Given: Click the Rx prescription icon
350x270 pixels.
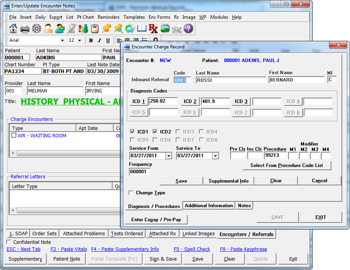Looking at the screenshot, I should pos(153,29).
